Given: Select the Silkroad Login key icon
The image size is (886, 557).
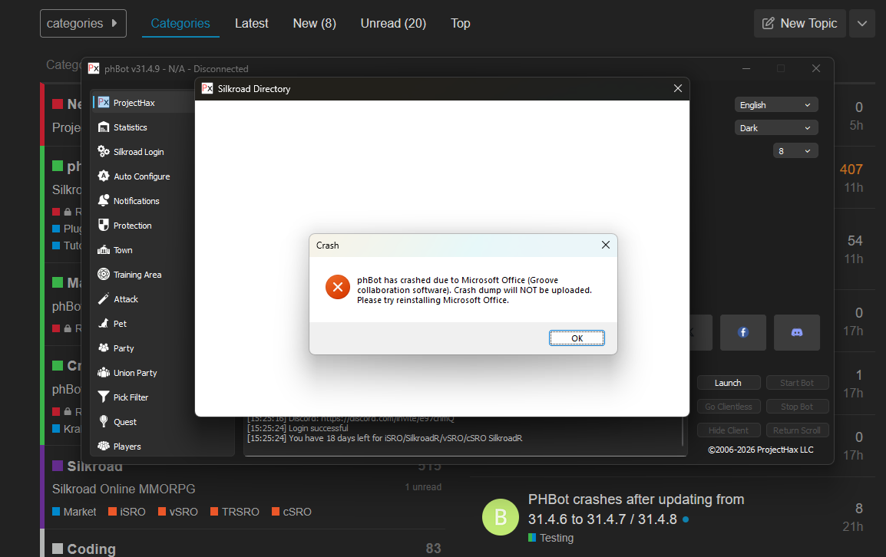Looking at the screenshot, I should click(104, 152).
